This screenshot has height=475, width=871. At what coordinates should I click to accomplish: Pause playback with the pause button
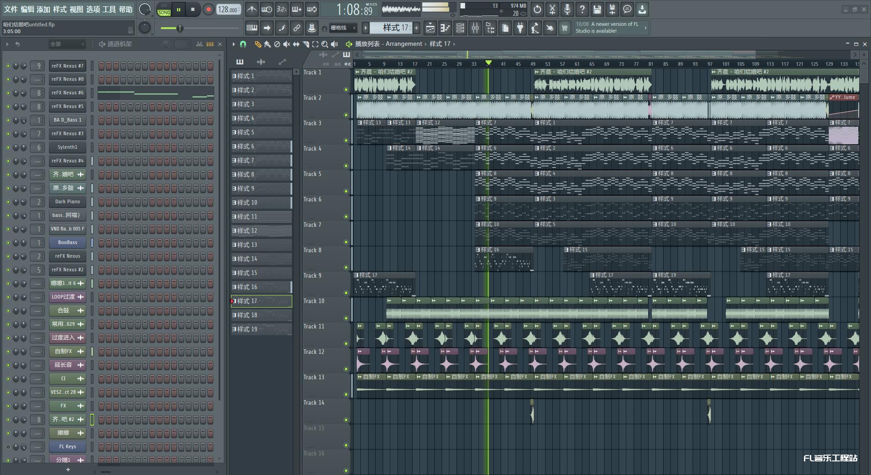[179, 9]
